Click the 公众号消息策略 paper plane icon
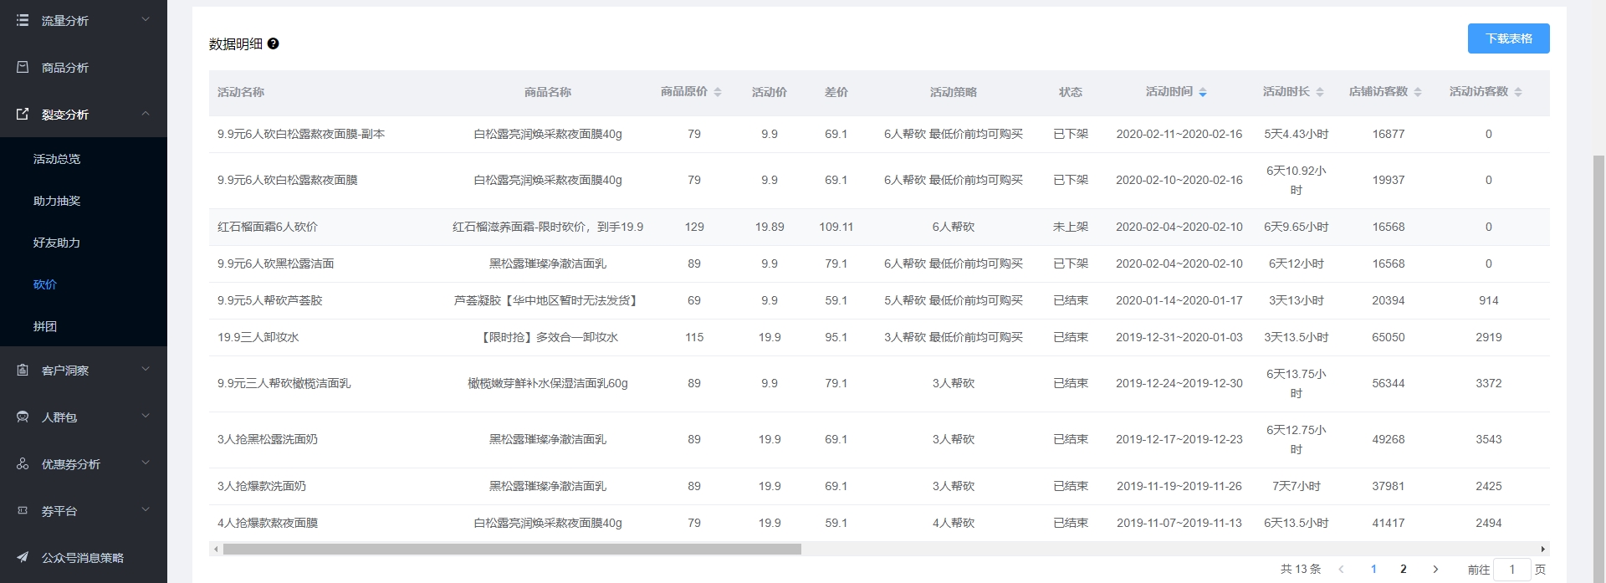 coord(23,557)
